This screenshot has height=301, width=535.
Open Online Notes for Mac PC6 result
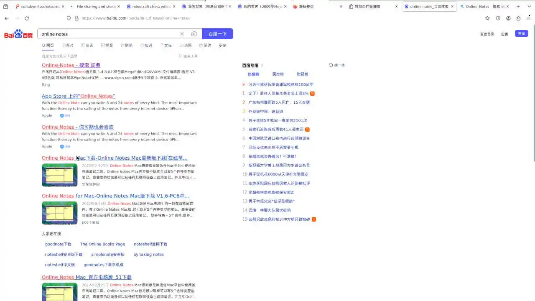[115, 196]
